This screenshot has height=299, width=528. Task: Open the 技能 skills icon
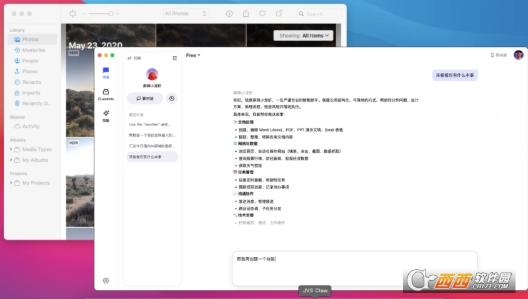pyautogui.click(x=106, y=115)
